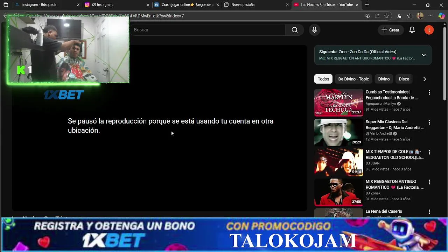
Task: Click the Crear button
Action: click(390, 30)
